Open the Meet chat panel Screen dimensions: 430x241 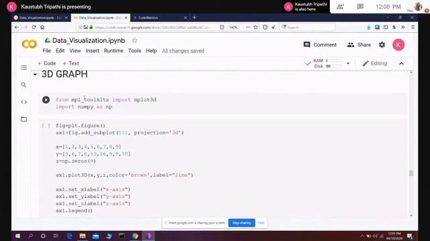pyautogui.click(x=360, y=7)
